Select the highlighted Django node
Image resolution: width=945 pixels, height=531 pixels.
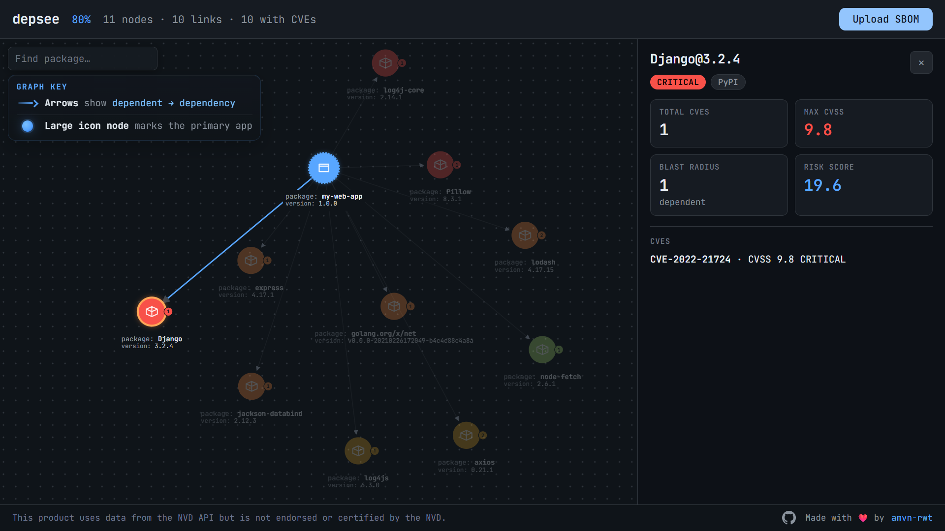coord(152,312)
